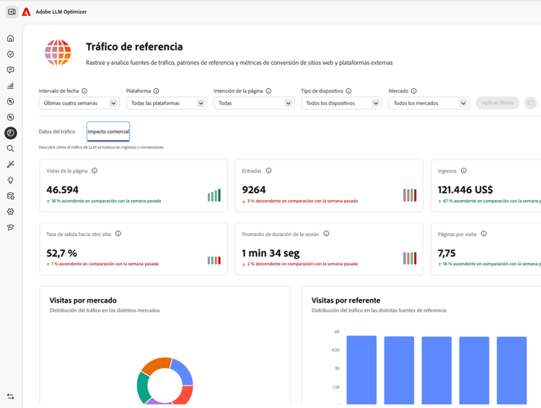
Task: Open the Todas page intent dropdown
Action: coord(255,103)
